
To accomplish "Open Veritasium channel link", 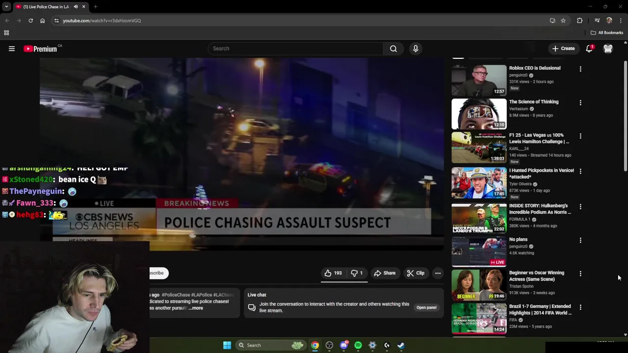I will 519,109.
